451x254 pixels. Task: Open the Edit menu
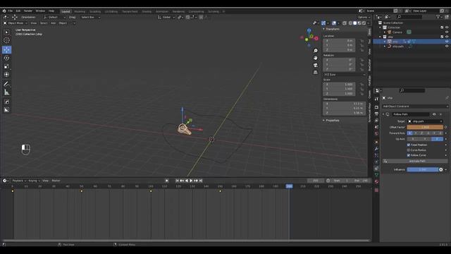(18, 11)
